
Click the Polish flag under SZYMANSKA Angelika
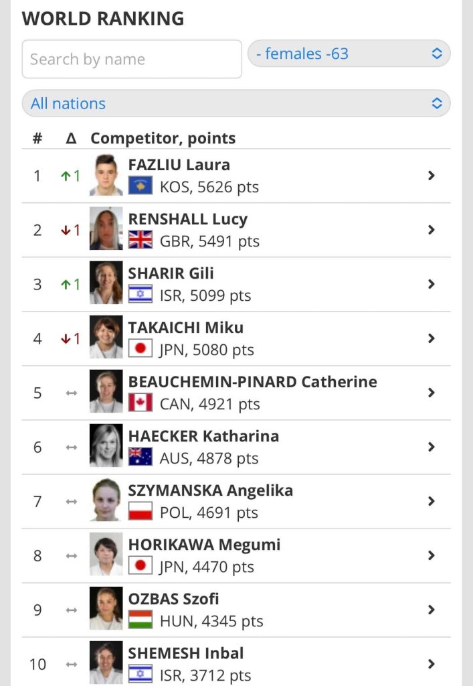140,511
